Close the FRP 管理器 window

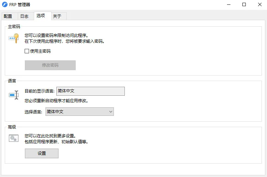(x=259, y=4)
